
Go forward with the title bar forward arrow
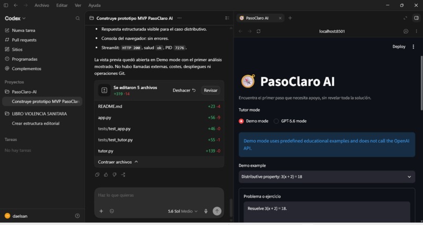pos(25,5)
